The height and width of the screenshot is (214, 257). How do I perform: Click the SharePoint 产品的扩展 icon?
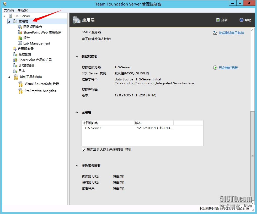coord(15,60)
